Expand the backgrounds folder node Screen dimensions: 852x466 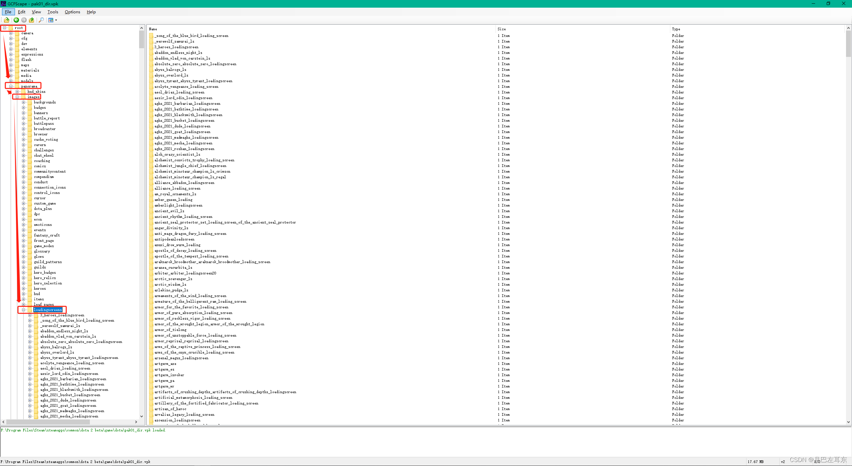coord(23,102)
